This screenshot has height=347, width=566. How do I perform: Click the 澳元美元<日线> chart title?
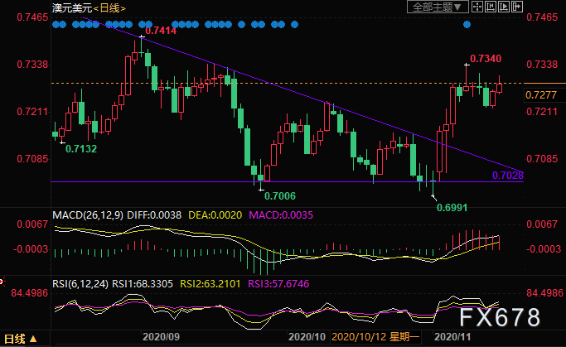pos(89,8)
